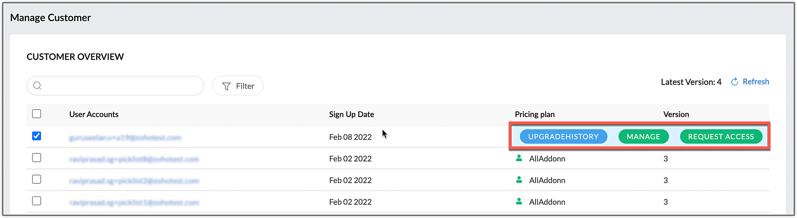Click user icon in picklist2 row
Image resolution: width=797 pixels, height=218 pixels.
coord(519,180)
